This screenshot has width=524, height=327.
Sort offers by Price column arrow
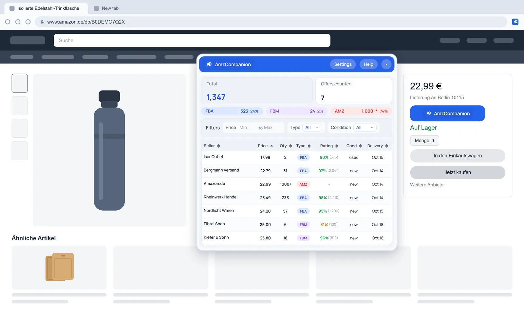(271, 146)
